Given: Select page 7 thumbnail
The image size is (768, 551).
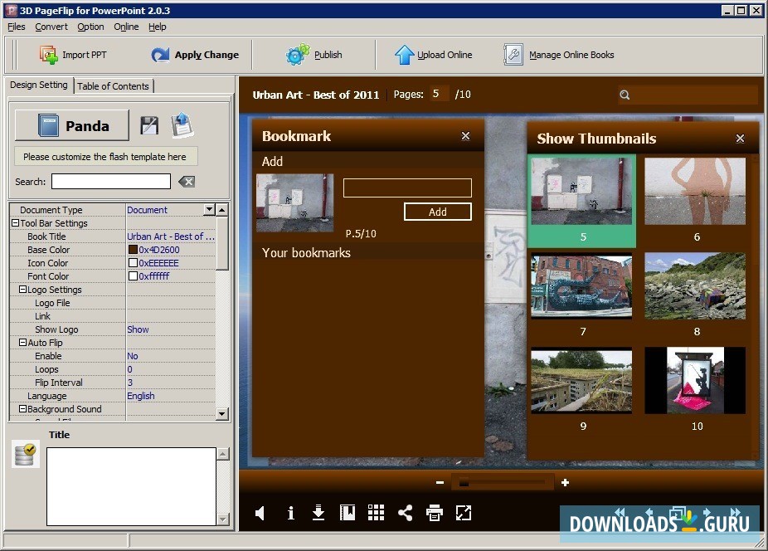Looking at the screenshot, I should click(582, 288).
